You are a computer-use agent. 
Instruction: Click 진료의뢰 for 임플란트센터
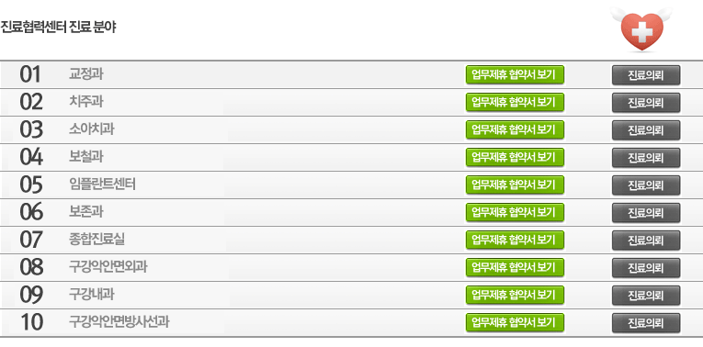tap(646, 185)
